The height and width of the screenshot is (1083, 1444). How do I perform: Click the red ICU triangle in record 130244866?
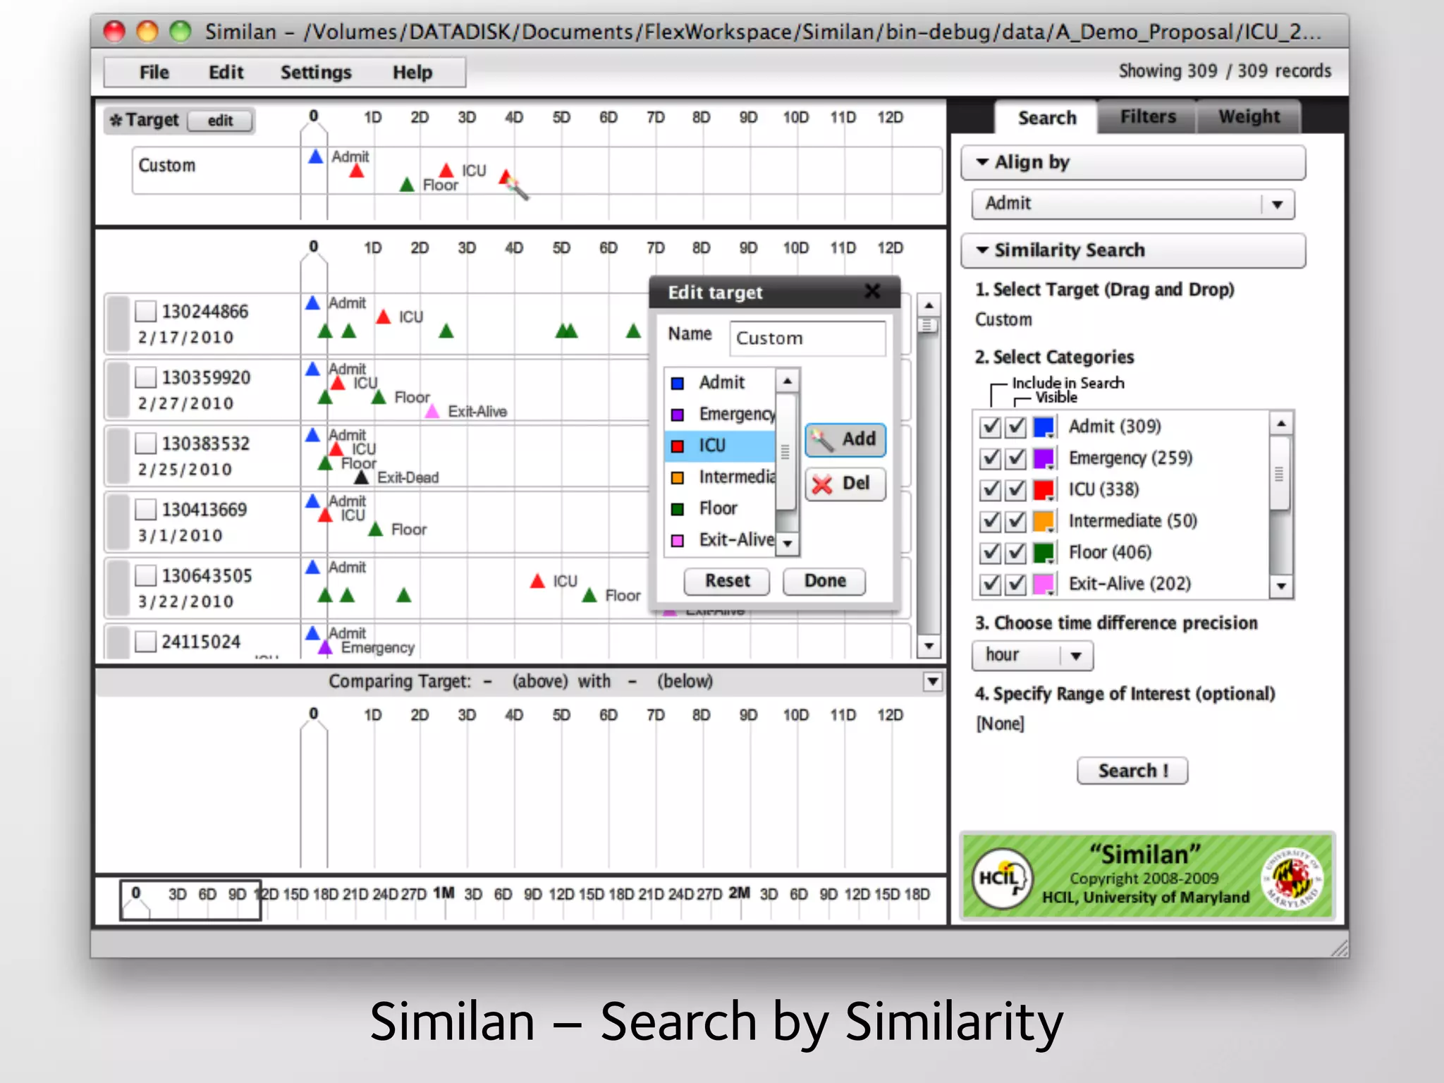pos(384,317)
